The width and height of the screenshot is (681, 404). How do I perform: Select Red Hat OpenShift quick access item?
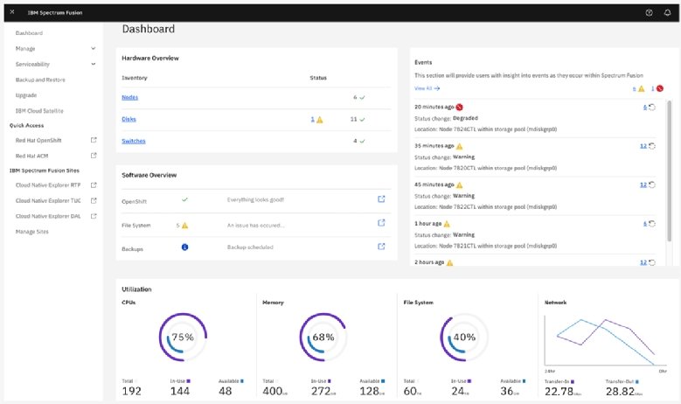[x=38, y=140]
